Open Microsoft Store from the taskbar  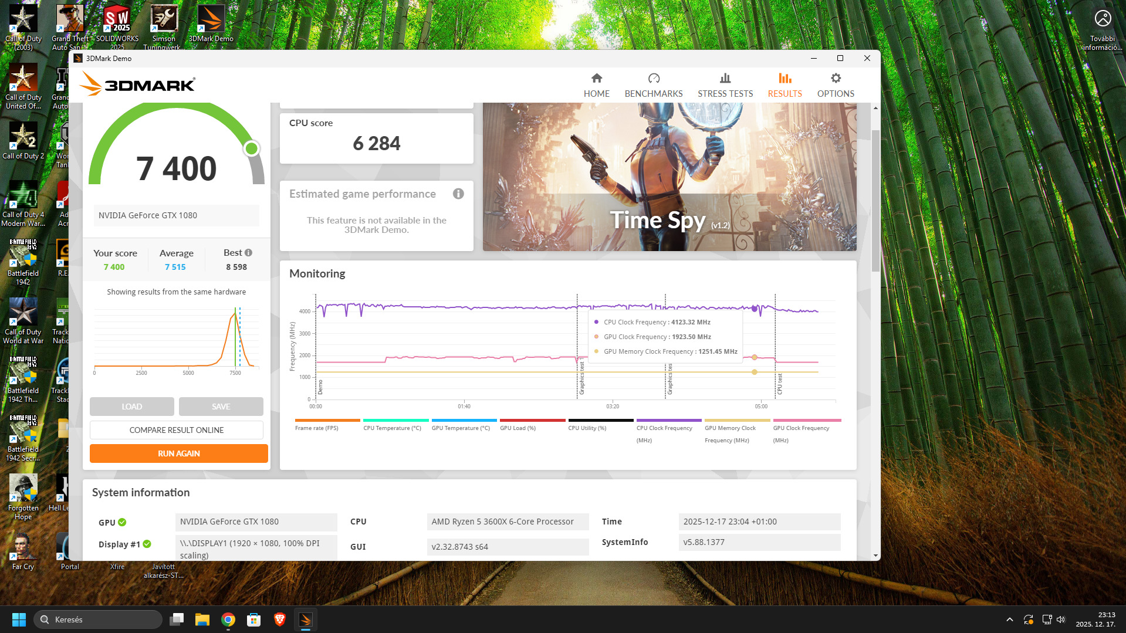(254, 620)
